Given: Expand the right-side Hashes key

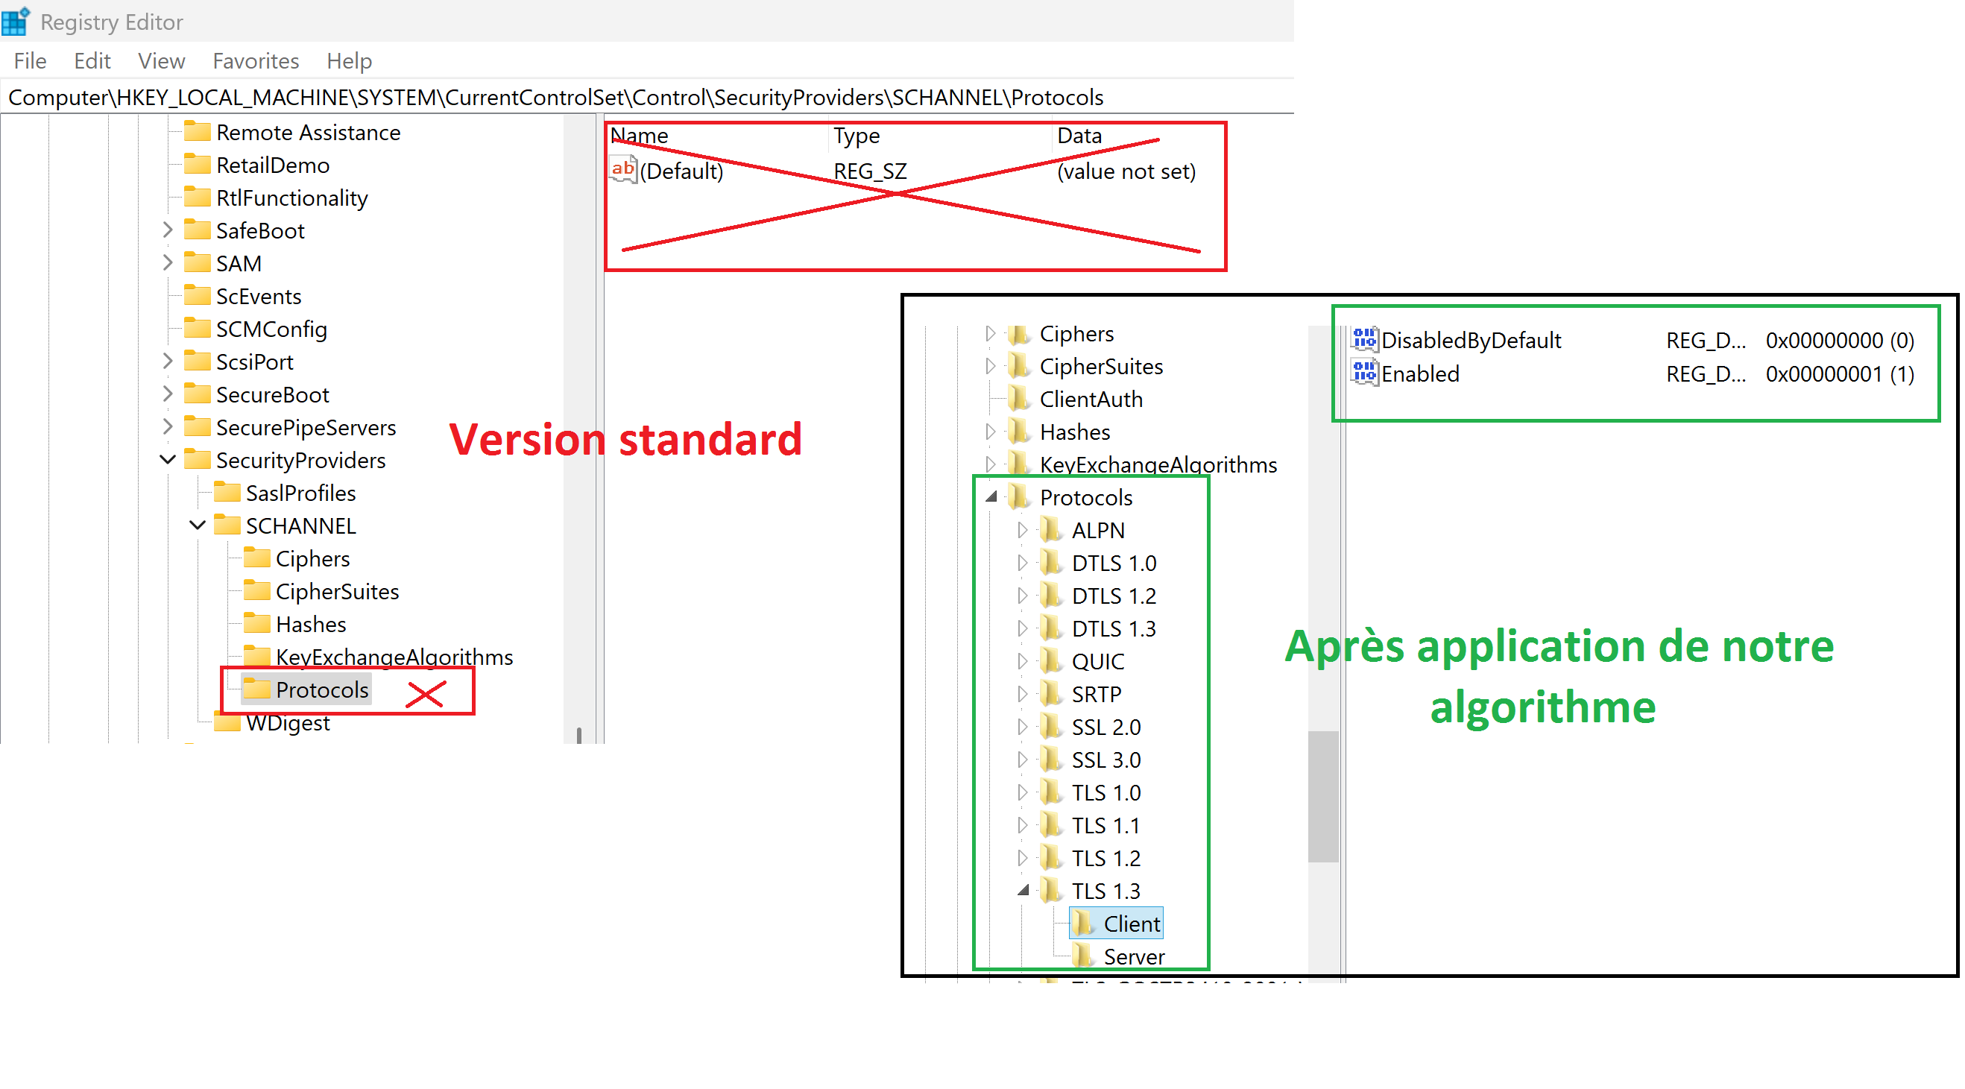Looking at the screenshot, I should point(990,432).
